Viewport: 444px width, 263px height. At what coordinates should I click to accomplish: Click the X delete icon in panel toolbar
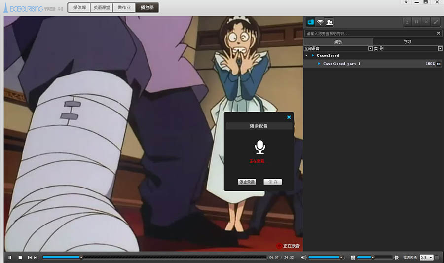pos(426,22)
